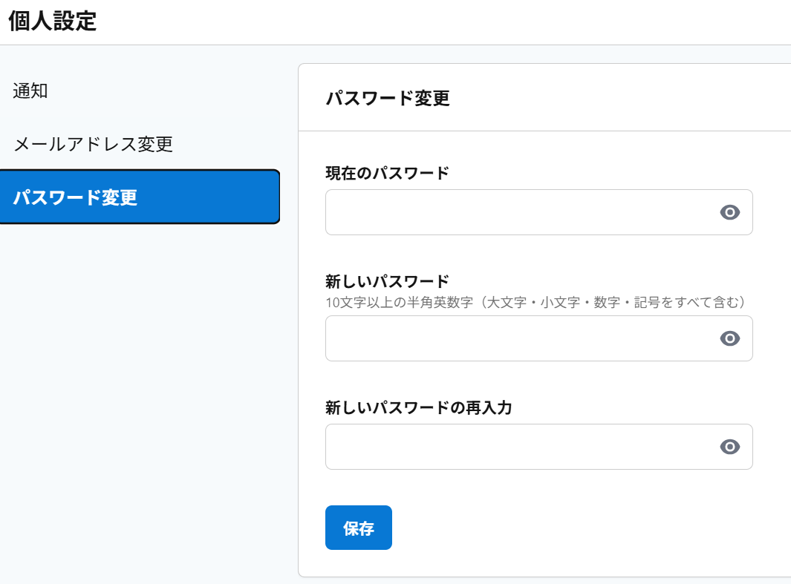Toggle visibility of the re-entered new password
Image resolution: width=791 pixels, height=584 pixels.
point(730,447)
